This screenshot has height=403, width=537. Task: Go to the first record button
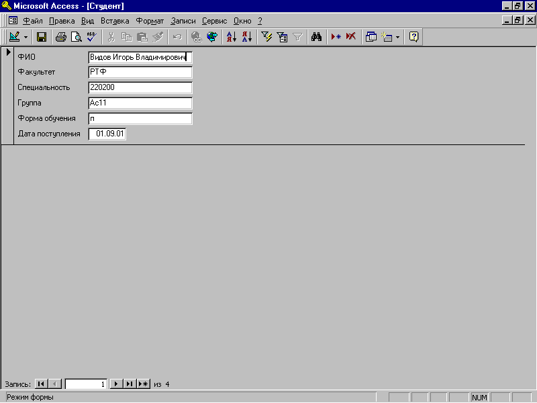click(41, 384)
